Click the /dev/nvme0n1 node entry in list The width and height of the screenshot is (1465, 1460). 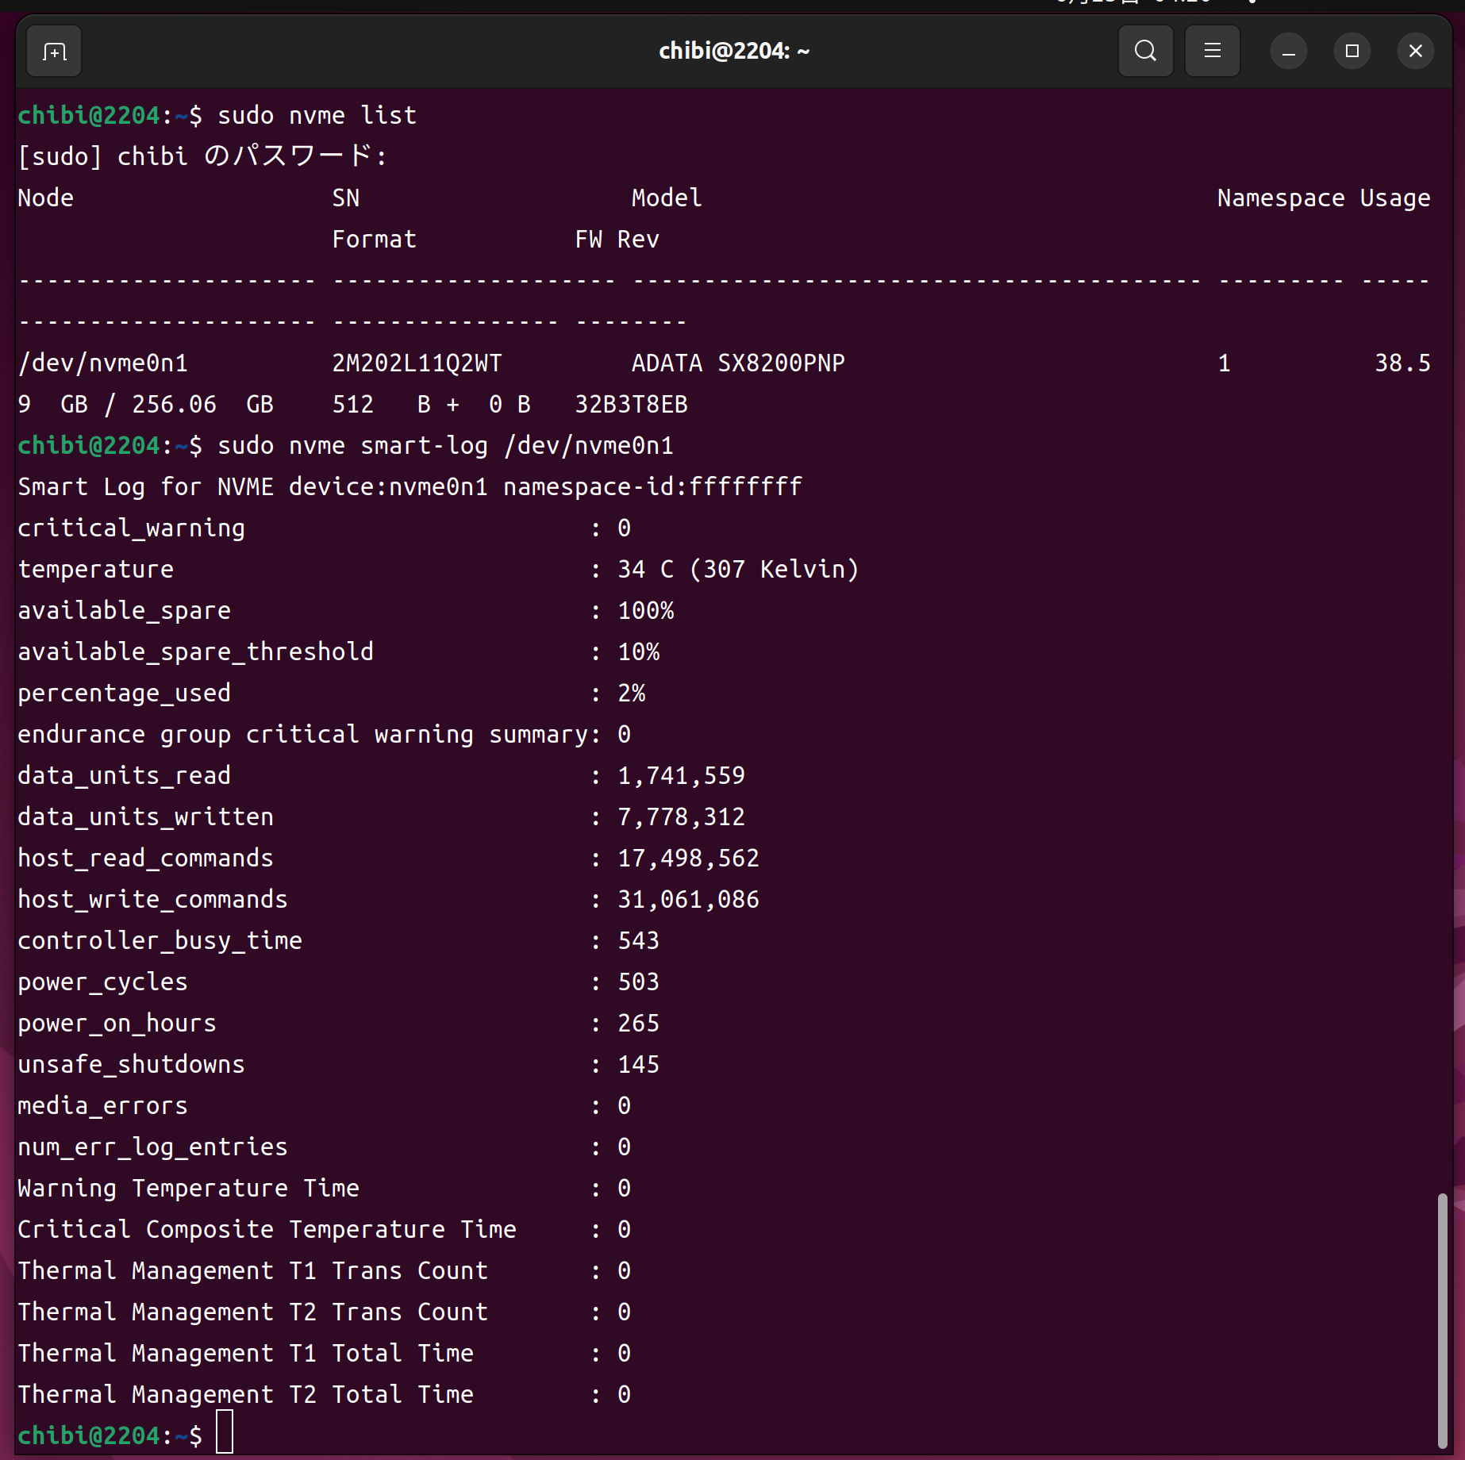point(103,363)
